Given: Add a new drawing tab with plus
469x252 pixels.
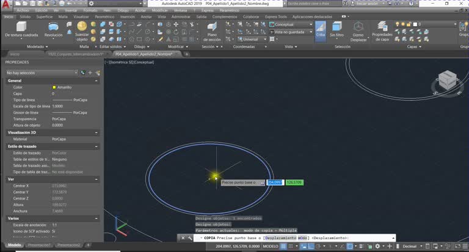Looking at the screenshot, I should [187, 54].
